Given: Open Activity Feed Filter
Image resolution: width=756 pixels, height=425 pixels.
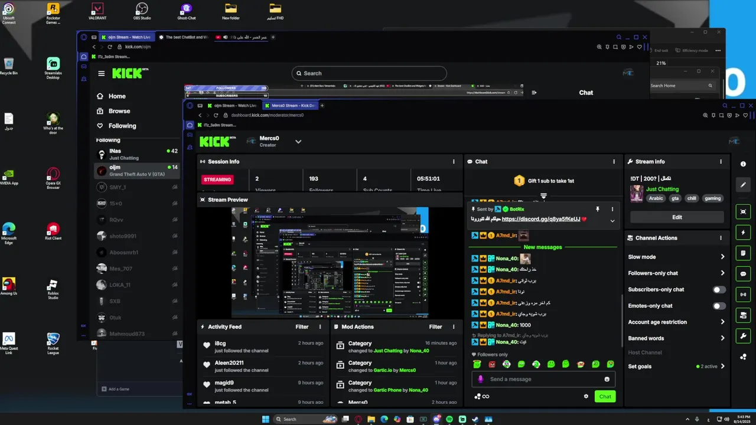Looking at the screenshot, I should (x=302, y=326).
